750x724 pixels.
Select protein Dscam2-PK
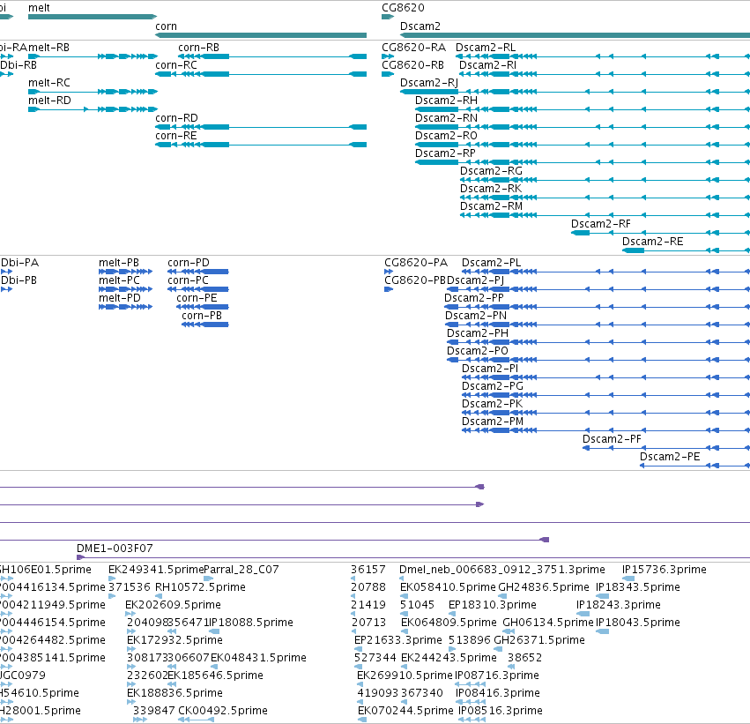[x=606, y=413]
